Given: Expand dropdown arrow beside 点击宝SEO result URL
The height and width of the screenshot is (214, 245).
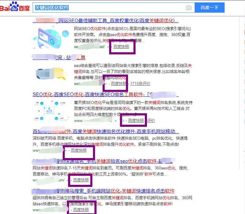Looking at the screenshot, I should [x=108, y=47].
